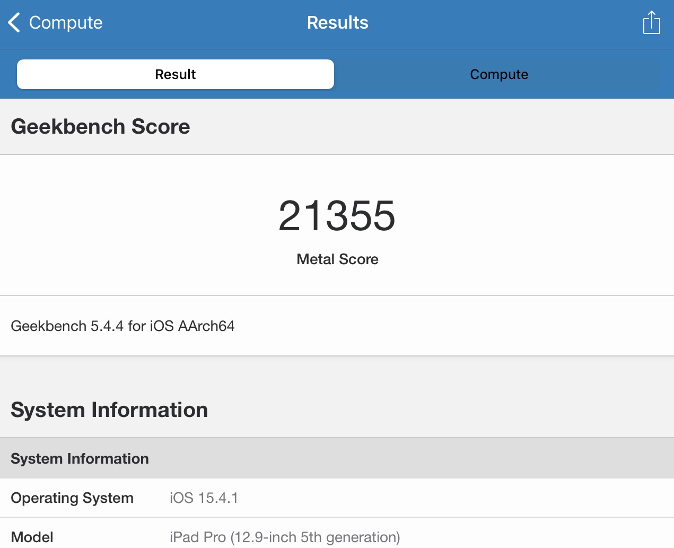Click the Metal Score label
This screenshot has width=674, height=548.
coord(337,259)
